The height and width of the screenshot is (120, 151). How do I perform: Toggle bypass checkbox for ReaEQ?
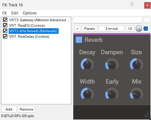[5, 25]
